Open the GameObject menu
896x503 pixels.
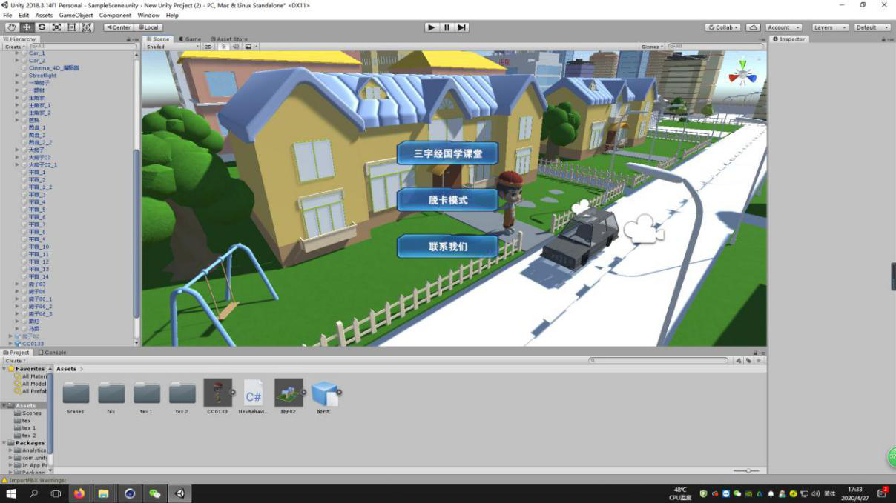point(76,15)
